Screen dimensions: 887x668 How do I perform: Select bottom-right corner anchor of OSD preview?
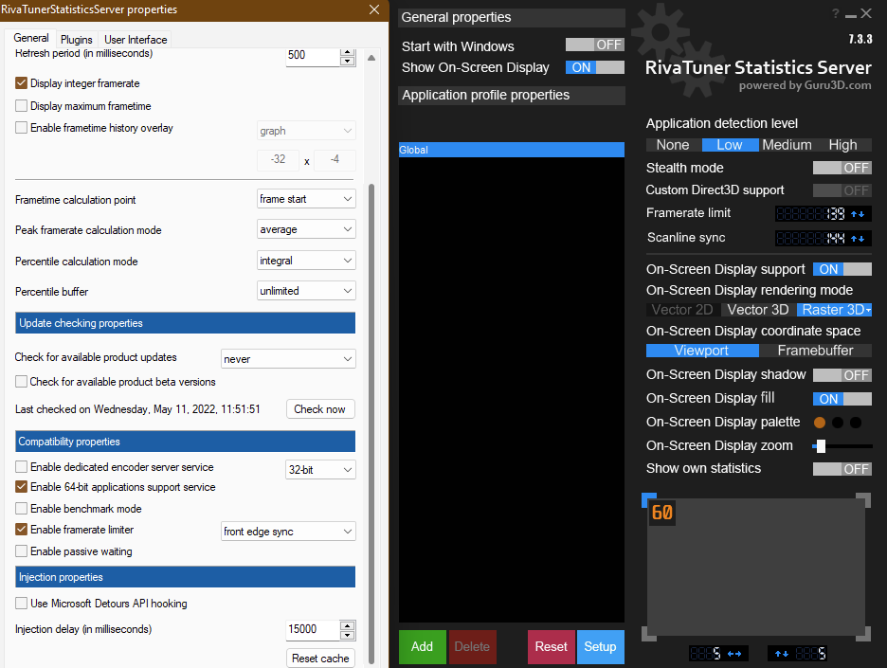click(864, 635)
